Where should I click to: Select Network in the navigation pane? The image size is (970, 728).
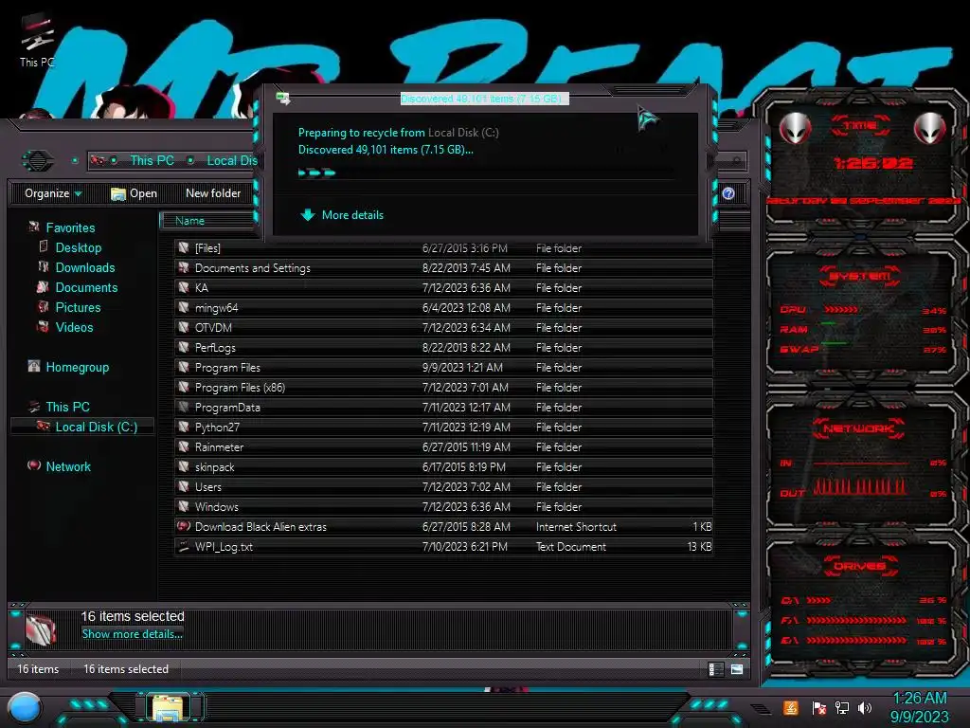pyautogui.click(x=68, y=466)
